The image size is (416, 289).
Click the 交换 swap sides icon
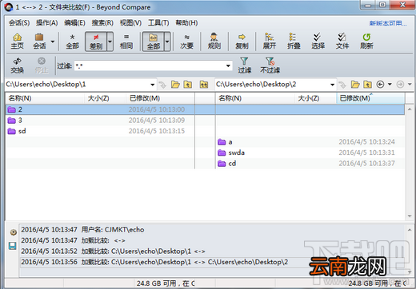coord(18,65)
